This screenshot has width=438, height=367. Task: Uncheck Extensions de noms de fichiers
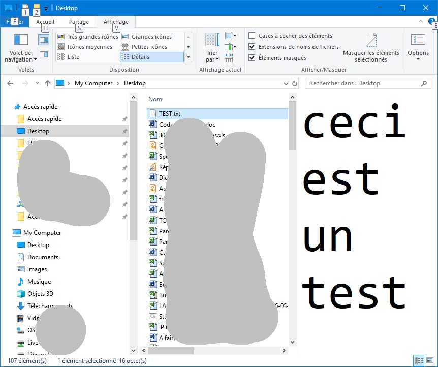coord(294,47)
